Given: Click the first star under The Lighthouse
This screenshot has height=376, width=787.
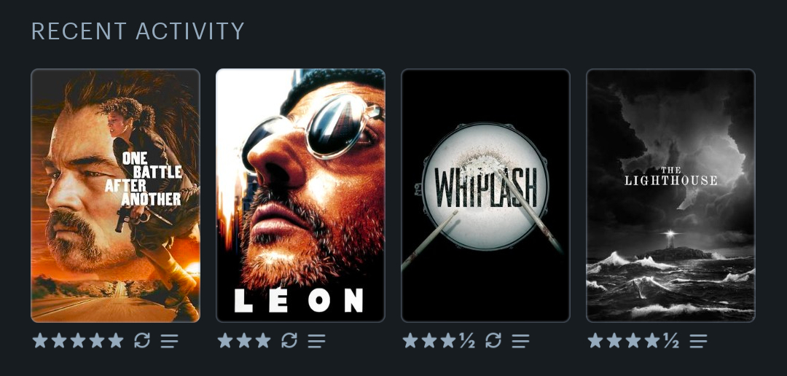Looking at the screenshot, I should (x=595, y=340).
